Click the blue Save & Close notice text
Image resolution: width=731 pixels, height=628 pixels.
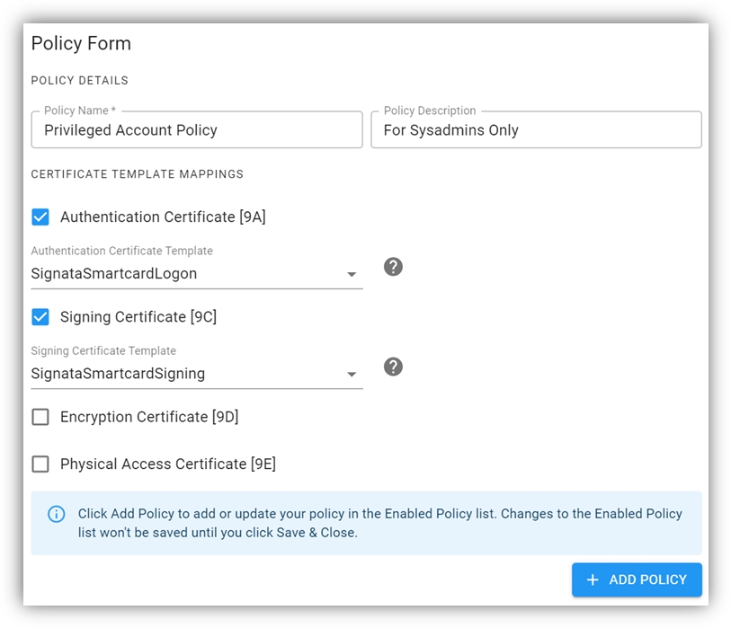379,523
